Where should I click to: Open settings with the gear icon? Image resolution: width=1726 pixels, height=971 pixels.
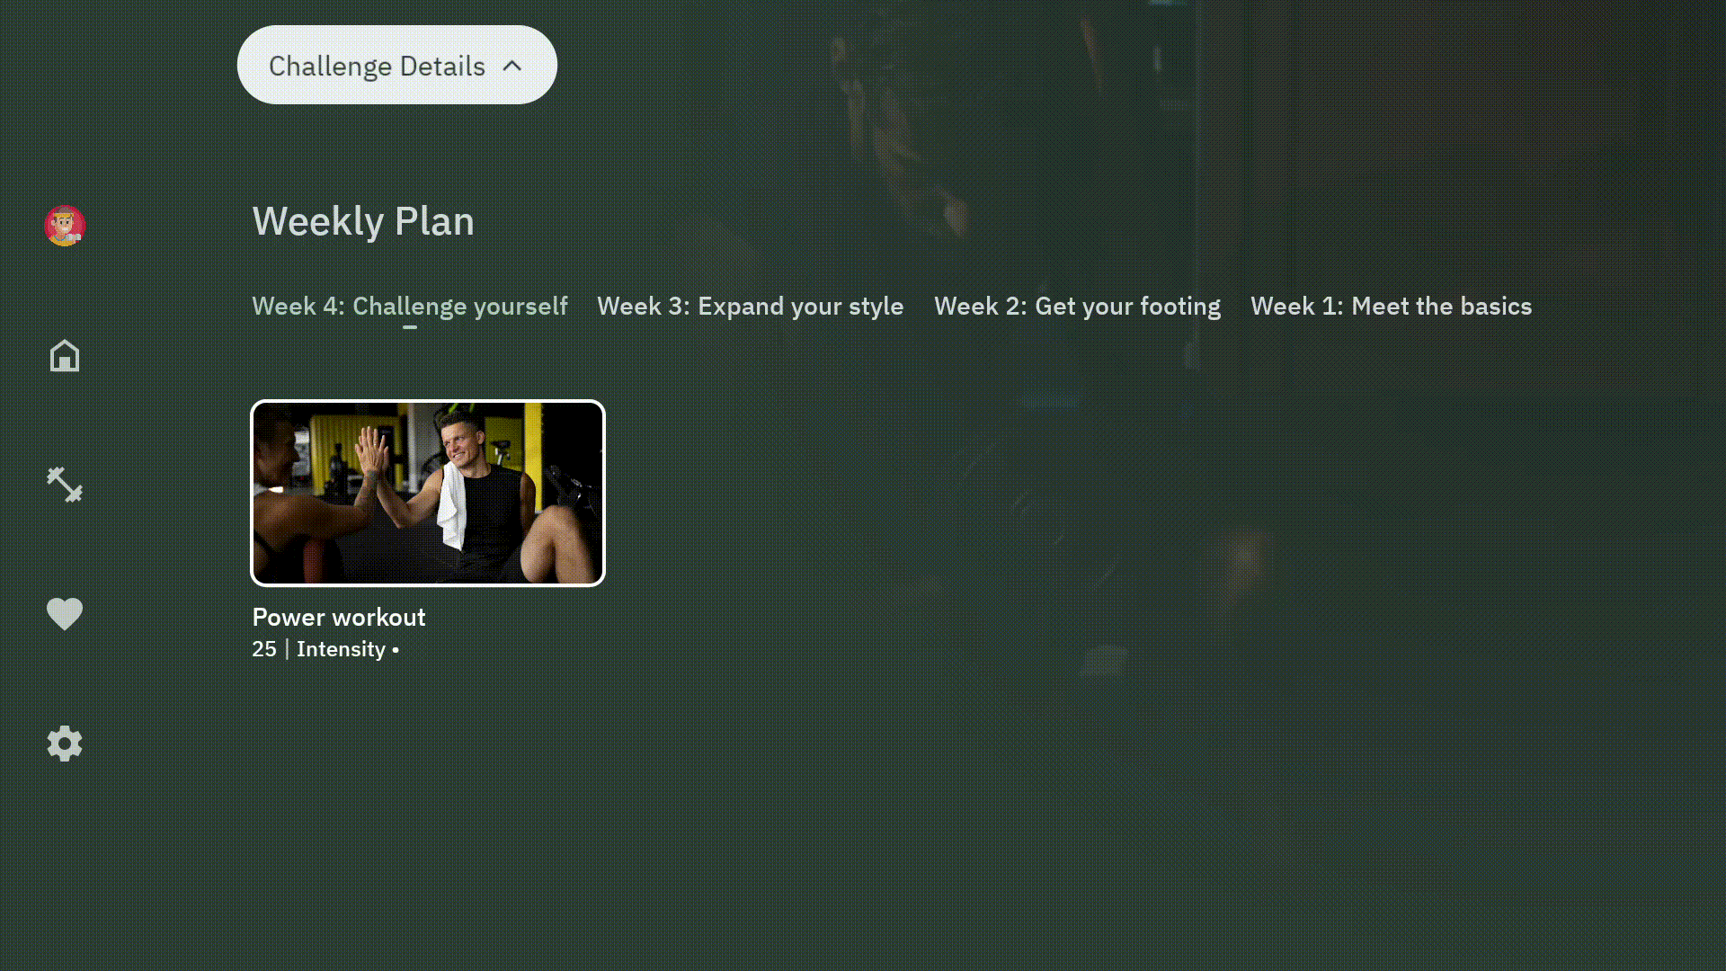(x=65, y=744)
